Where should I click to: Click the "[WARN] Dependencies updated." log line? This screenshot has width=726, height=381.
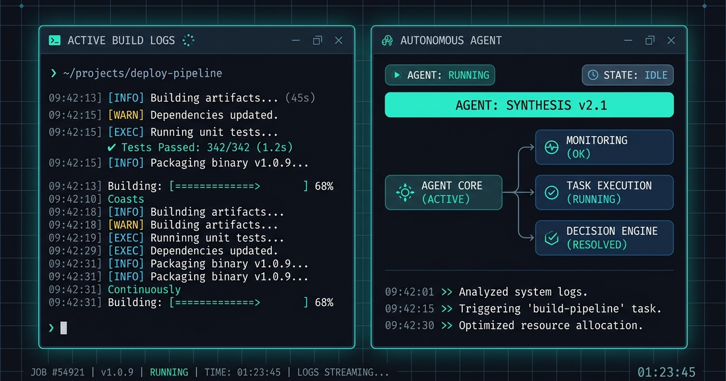coord(163,115)
